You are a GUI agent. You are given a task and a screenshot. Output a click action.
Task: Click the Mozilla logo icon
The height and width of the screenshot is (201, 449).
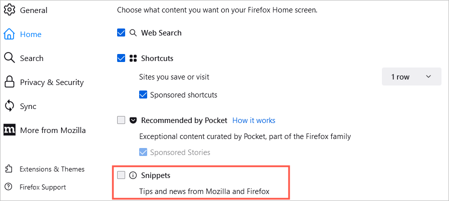pos(10,130)
